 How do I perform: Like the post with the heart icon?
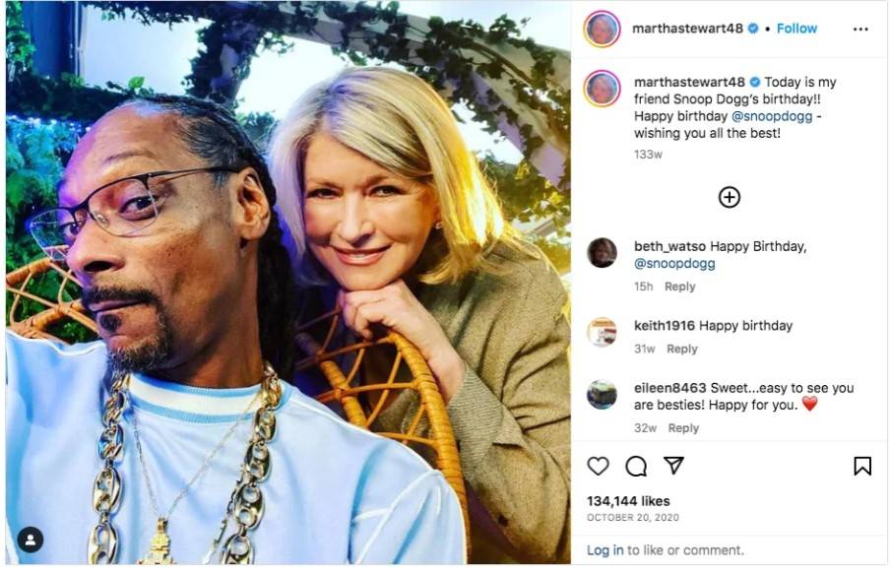click(598, 466)
